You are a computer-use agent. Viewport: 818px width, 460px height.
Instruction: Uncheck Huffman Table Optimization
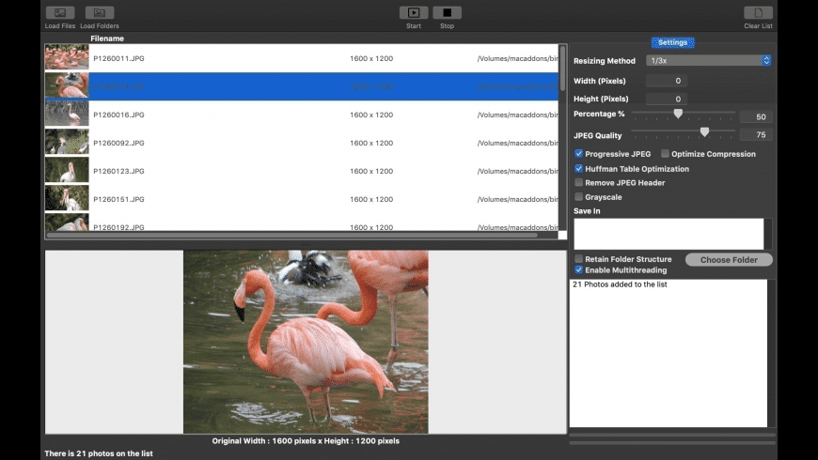(x=578, y=168)
